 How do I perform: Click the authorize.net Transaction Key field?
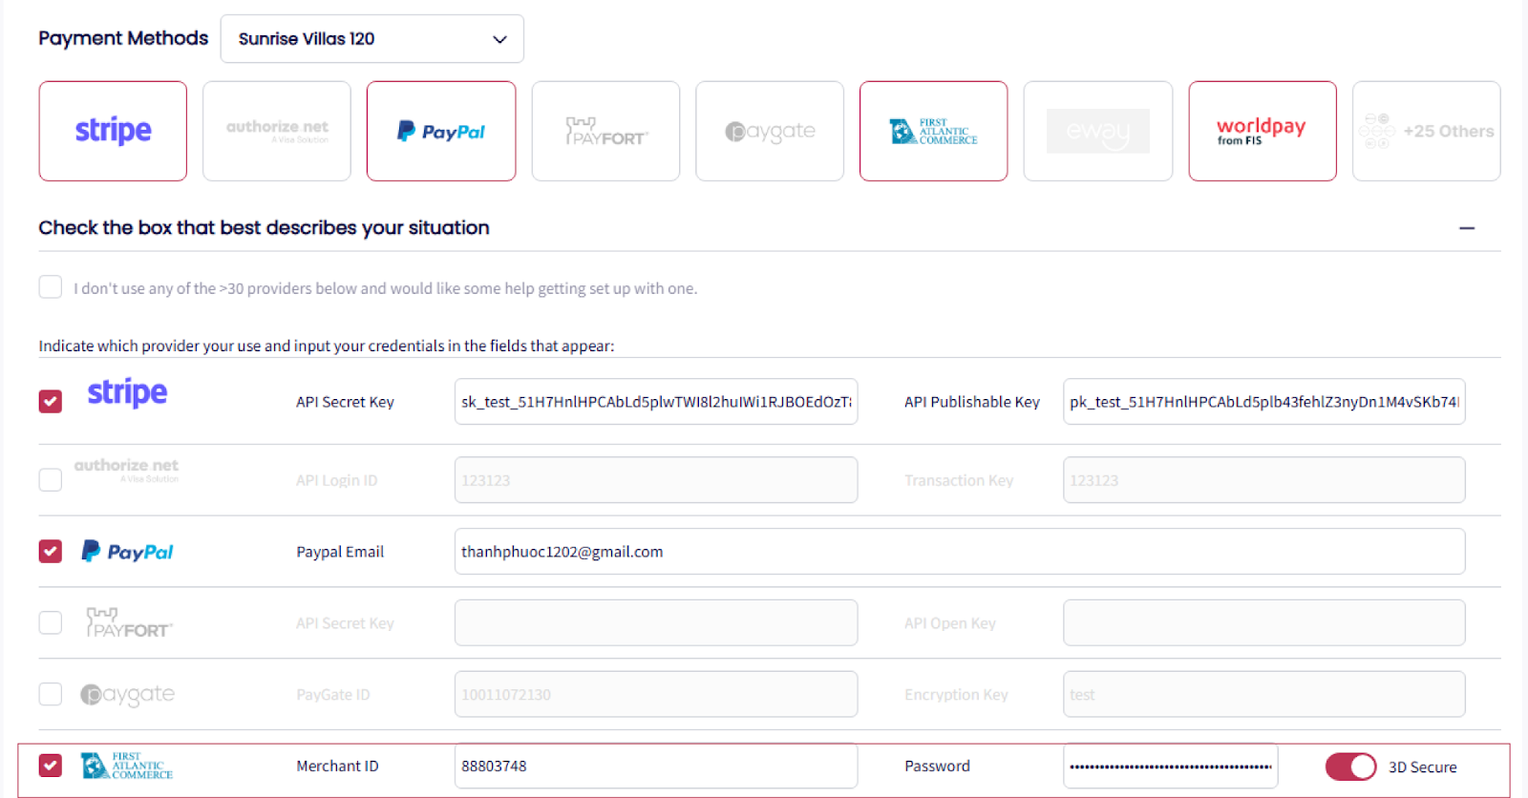[x=1264, y=480]
